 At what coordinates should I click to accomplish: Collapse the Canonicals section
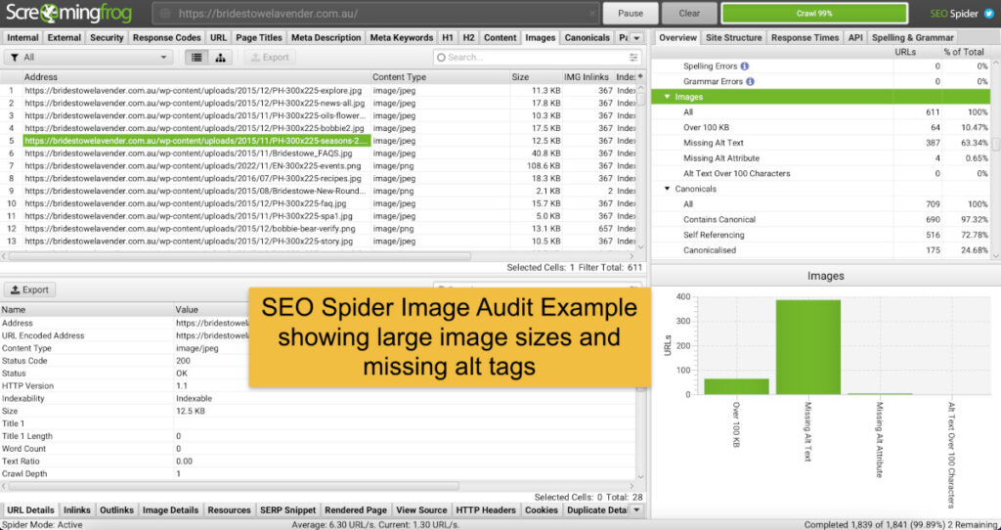[667, 189]
